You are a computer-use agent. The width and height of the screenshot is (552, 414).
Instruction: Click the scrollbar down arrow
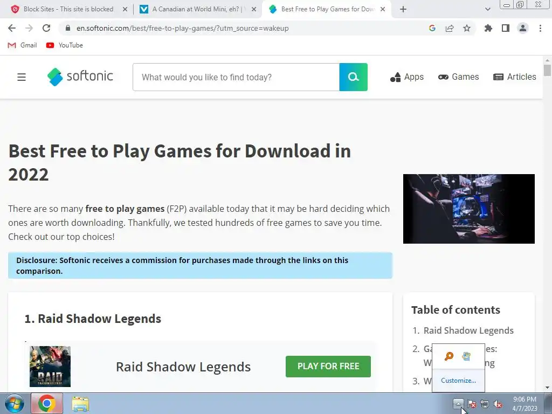coord(547,388)
